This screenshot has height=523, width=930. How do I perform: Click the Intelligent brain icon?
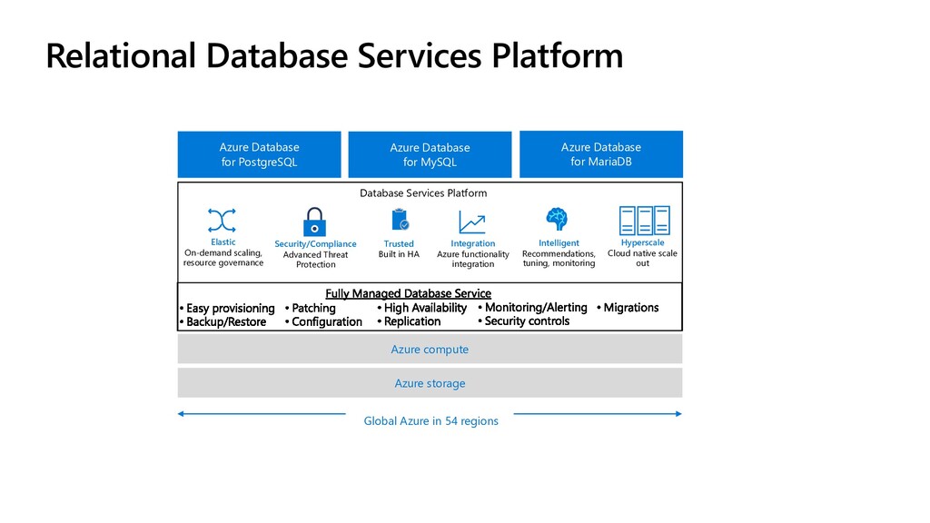coord(557,219)
